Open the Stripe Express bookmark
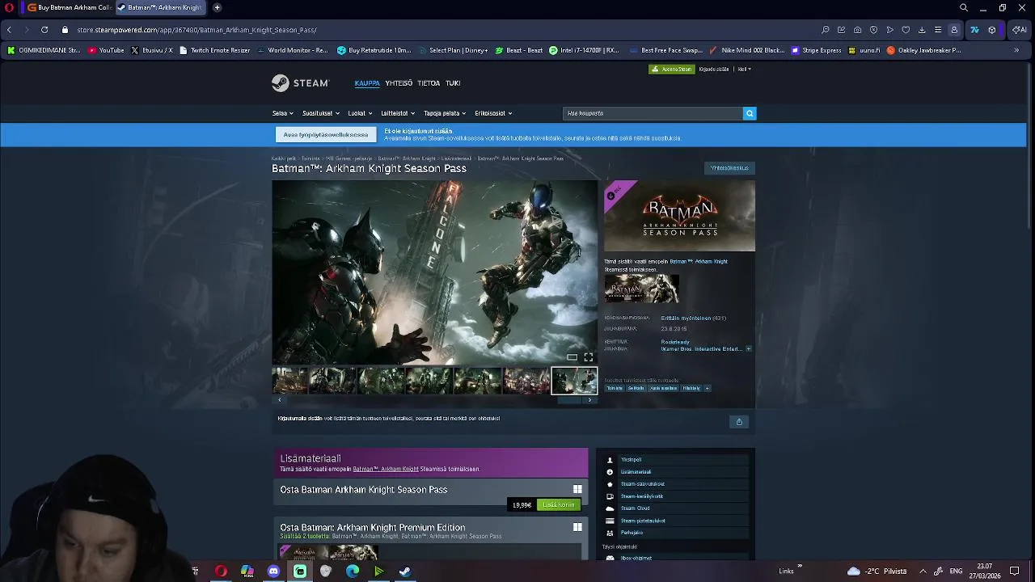The image size is (1035, 582). click(x=817, y=50)
